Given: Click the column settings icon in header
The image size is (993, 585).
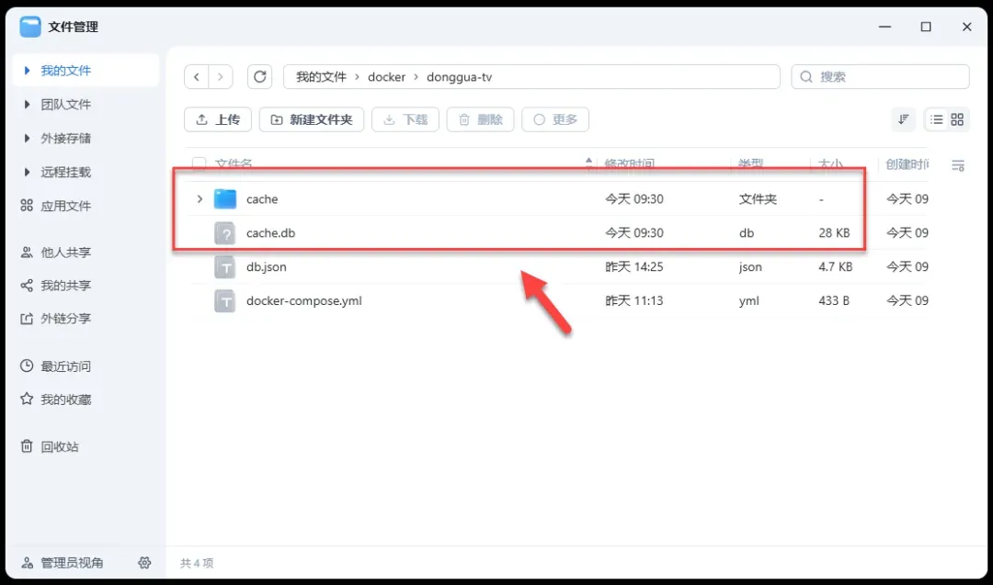Looking at the screenshot, I should click(x=958, y=165).
